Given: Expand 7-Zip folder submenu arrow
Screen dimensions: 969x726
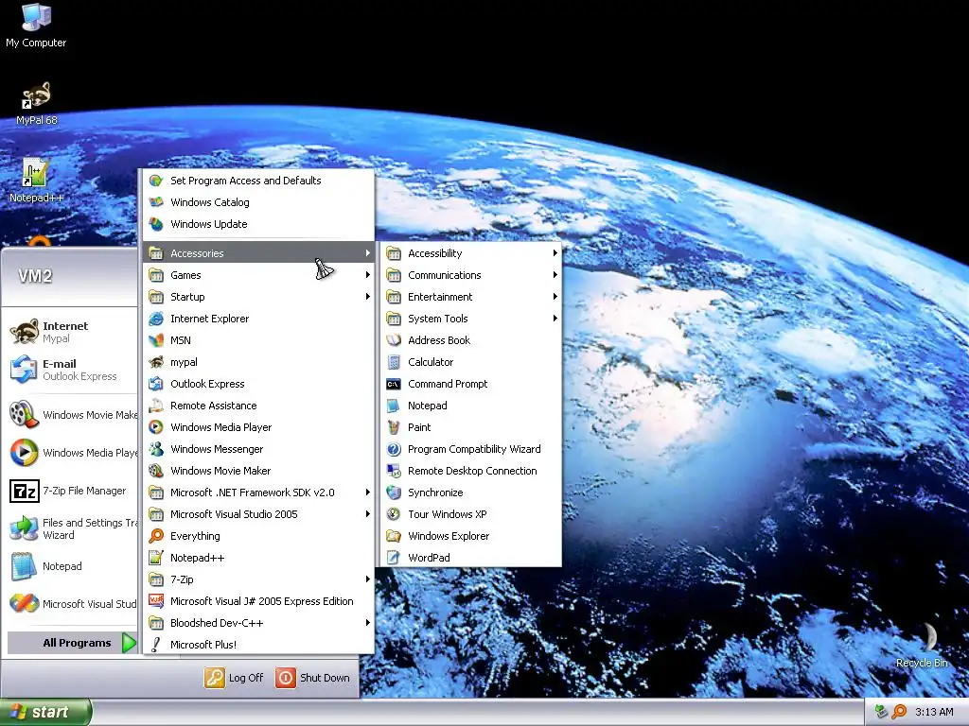Looking at the screenshot, I should 368,579.
